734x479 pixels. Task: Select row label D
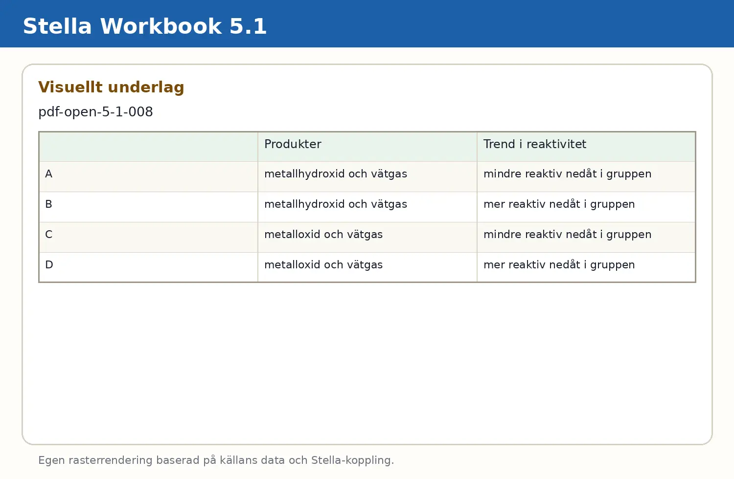point(148,267)
